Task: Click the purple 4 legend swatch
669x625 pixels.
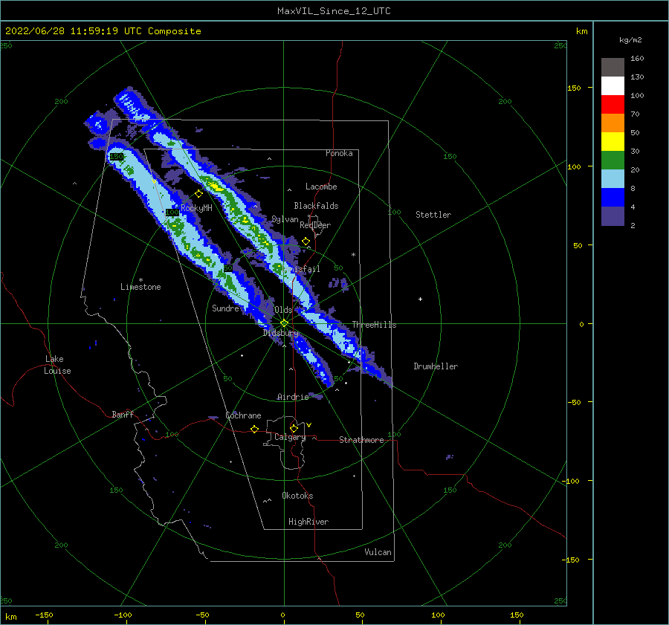Action: [613, 216]
